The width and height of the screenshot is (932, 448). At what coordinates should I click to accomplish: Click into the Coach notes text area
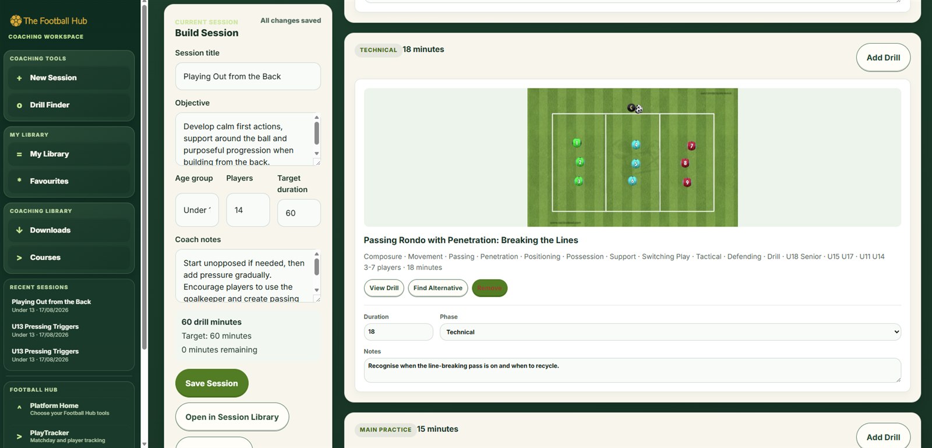tap(243, 276)
